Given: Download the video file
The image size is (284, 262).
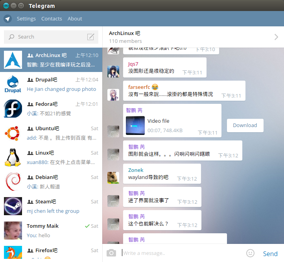Looking at the screenshot, I should tap(245, 125).
